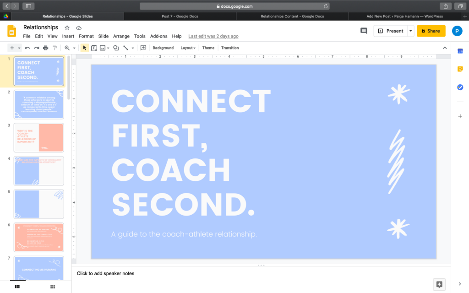
Task: Get add-ons with the side panel plus
Action: point(460,116)
